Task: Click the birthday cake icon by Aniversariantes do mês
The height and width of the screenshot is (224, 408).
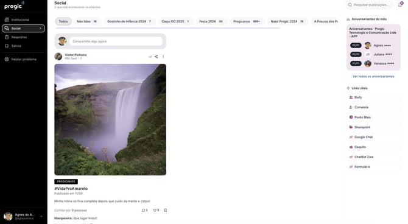Action: tap(348, 19)
